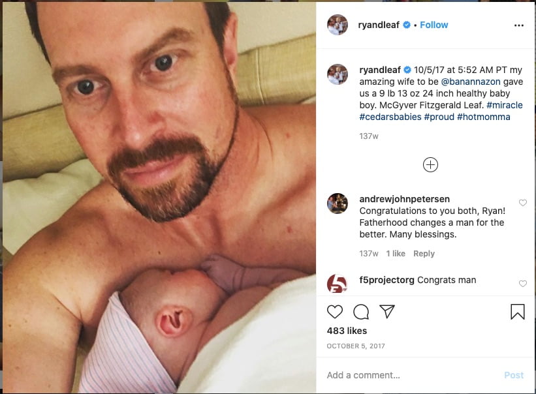Share post using paper plane icon
Viewport: 536px width, 394px height.
[387, 311]
